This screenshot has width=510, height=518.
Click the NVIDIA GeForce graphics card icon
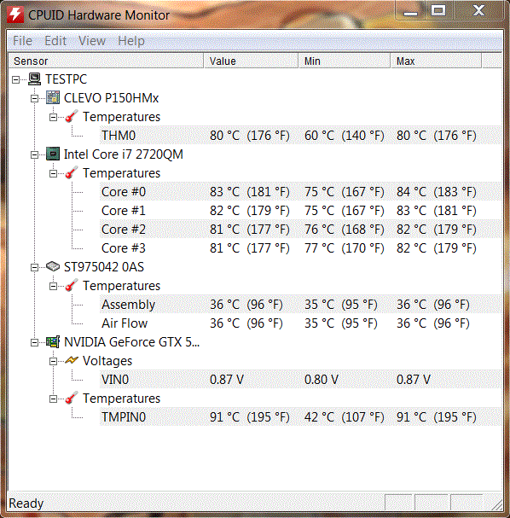53,342
